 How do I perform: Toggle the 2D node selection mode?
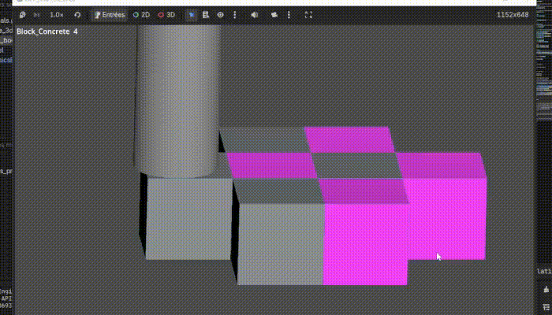tap(141, 14)
